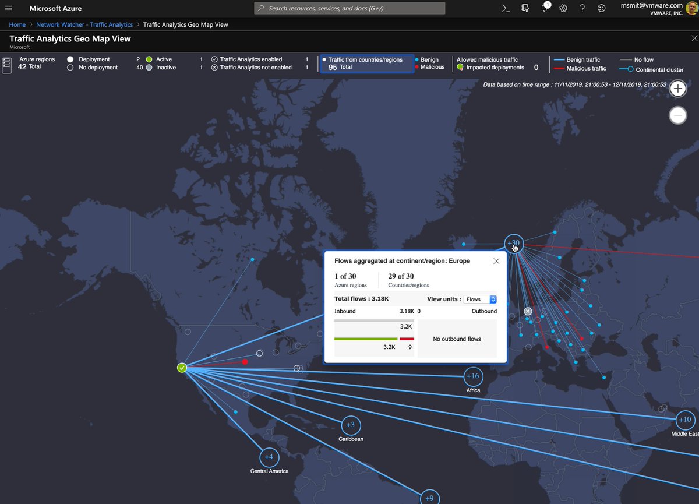
Task: Click the Home breadcrumb link
Action: [x=17, y=24]
